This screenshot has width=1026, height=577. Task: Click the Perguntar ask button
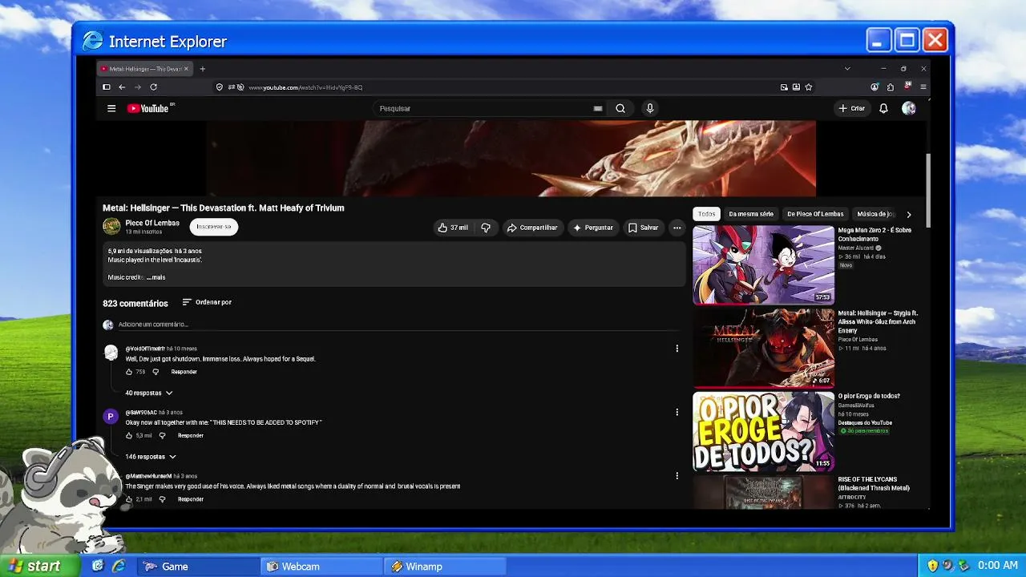[x=593, y=228]
